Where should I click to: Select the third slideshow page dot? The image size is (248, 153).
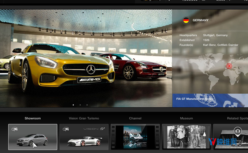click(87, 105)
